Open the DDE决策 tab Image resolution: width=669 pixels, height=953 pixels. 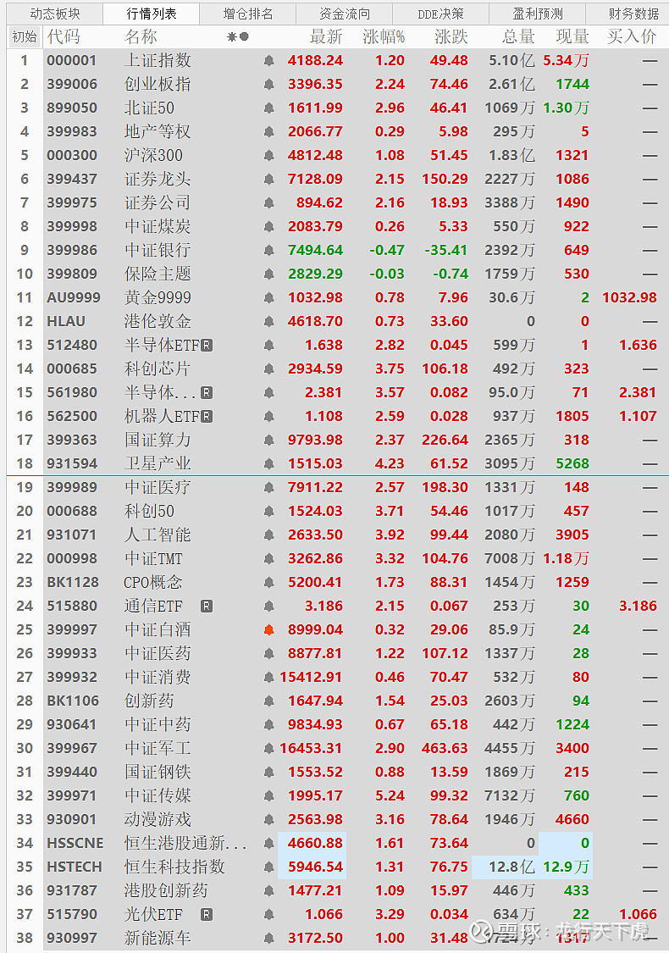[440, 14]
